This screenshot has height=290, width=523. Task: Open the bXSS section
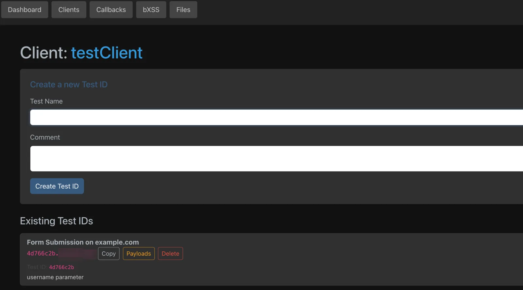point(151,10)
